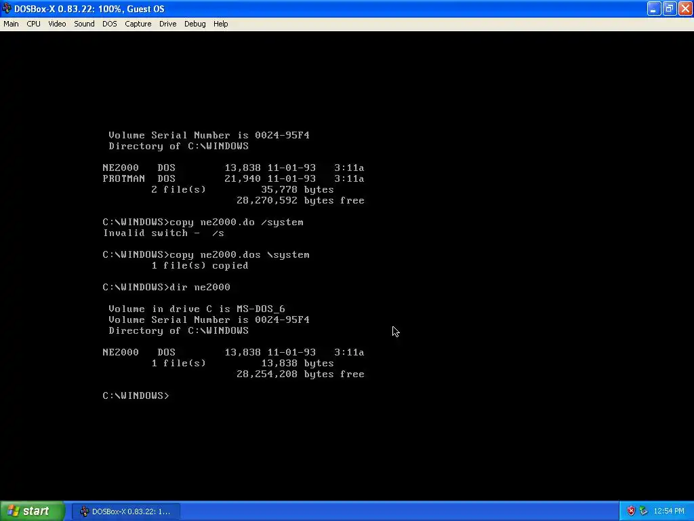Close the DOSBox-X window
This screenshot has height=521, width=694.
coord(685,8)
